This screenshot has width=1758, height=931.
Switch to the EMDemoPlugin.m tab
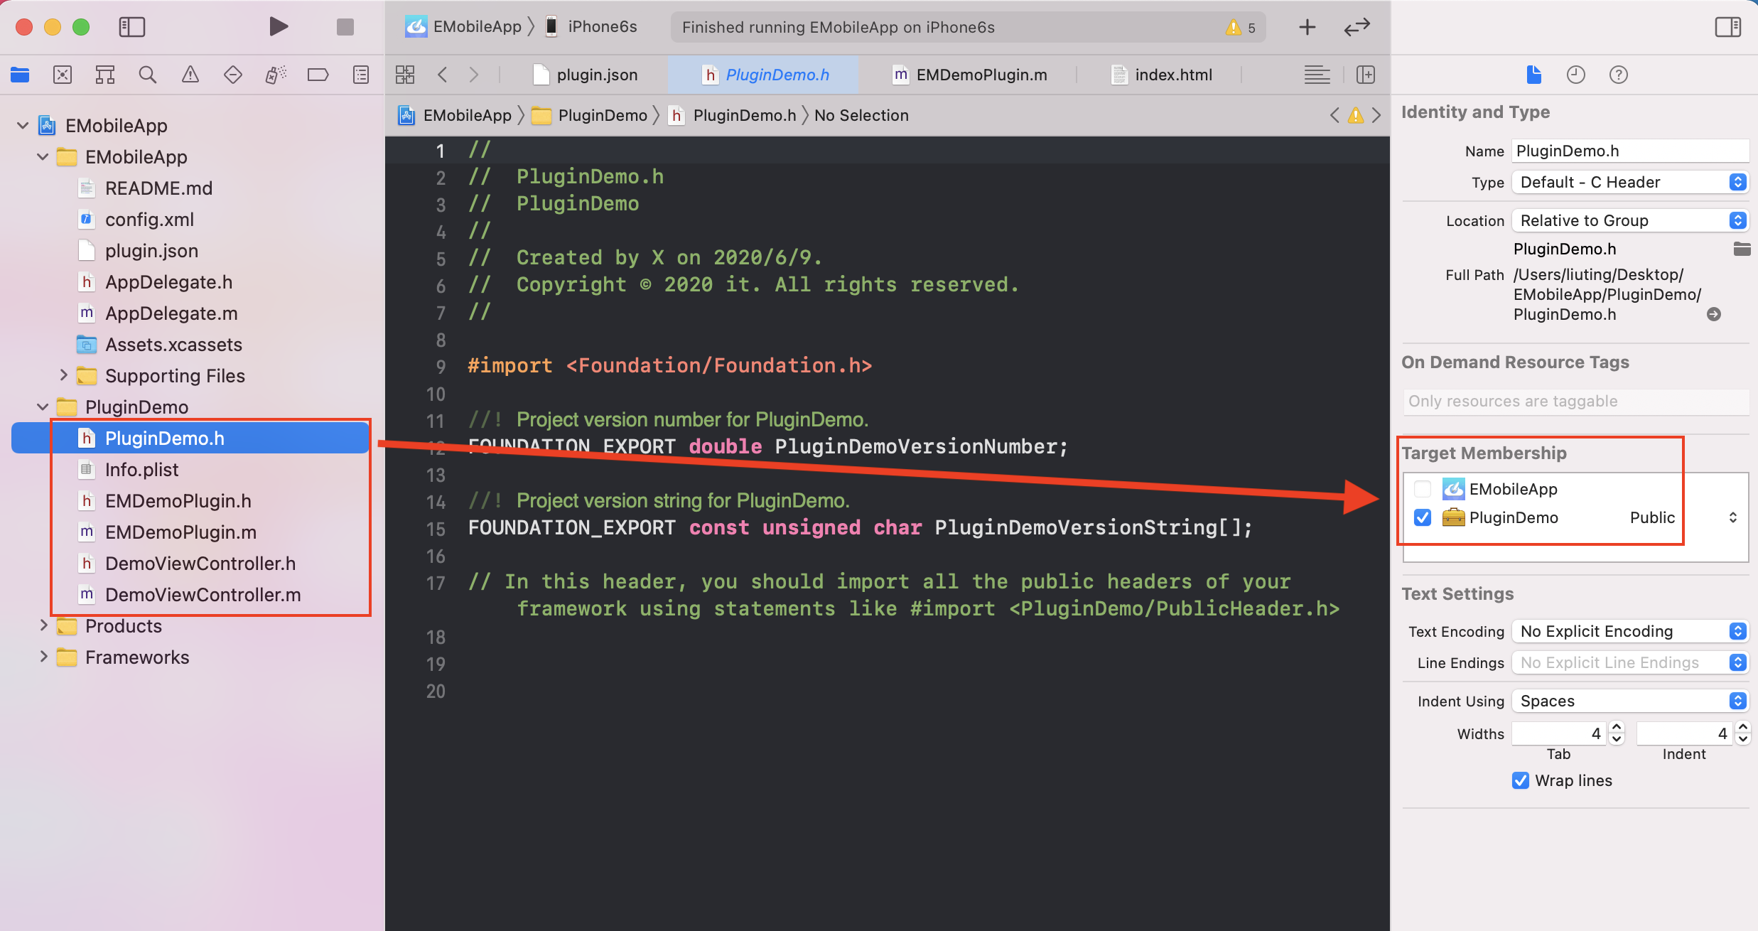tap(970, 75)
